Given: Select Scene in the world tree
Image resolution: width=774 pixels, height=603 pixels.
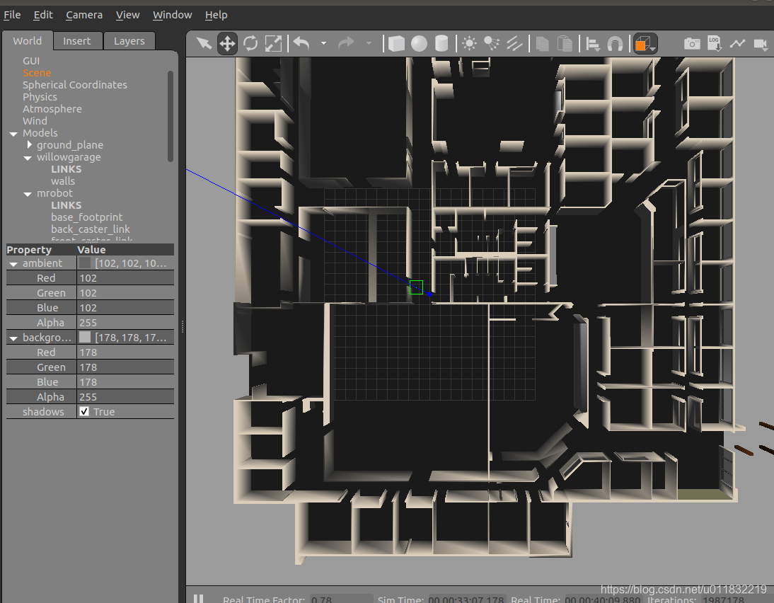Looking at the screenshot, I should pyautogui.click(x=37, y=73).
